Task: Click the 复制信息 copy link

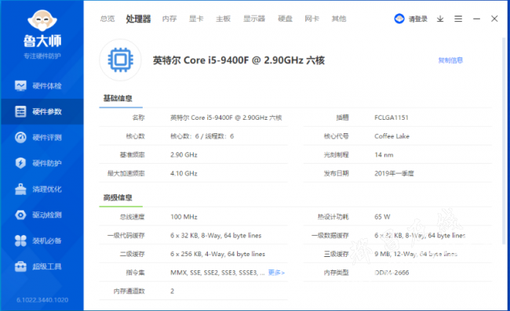Action: point(450,60)
